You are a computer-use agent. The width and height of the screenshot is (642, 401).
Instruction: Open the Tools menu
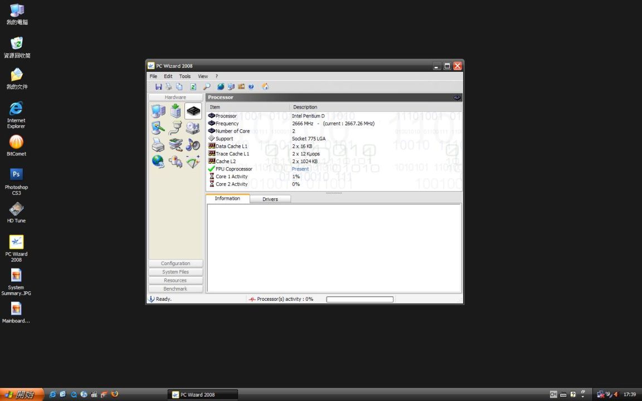(185, 76)
